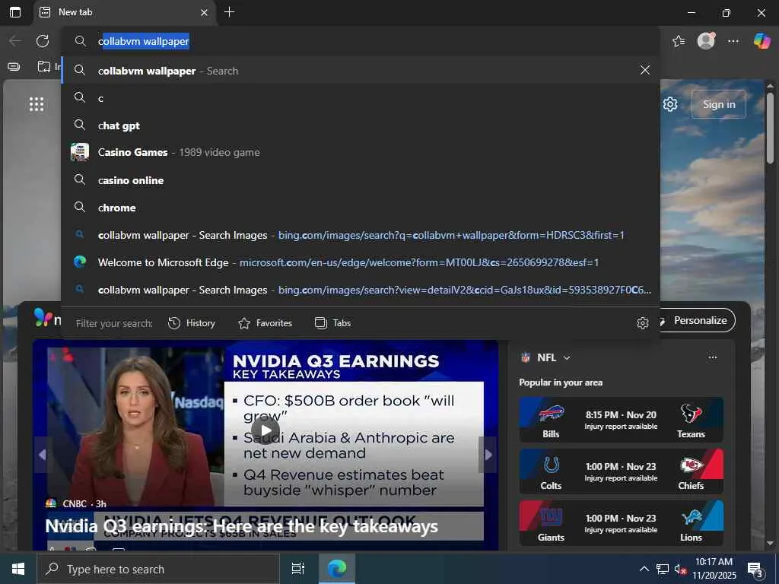Select the 'chrome' suggestion
The image size is (779, 584).
pyautogui.click(x=360, y=207)
